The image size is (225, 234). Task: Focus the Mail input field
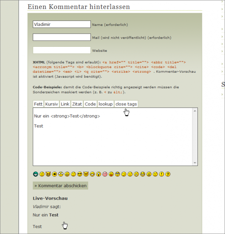62,37
